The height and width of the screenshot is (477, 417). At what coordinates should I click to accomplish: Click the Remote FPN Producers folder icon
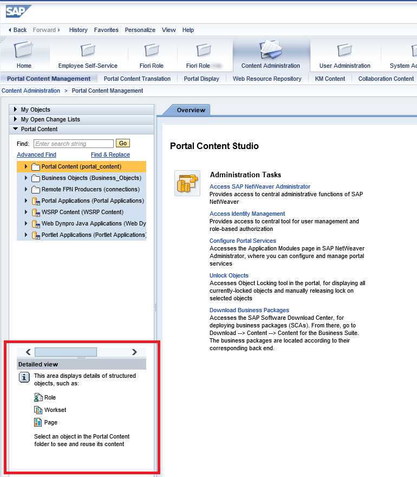36,190
